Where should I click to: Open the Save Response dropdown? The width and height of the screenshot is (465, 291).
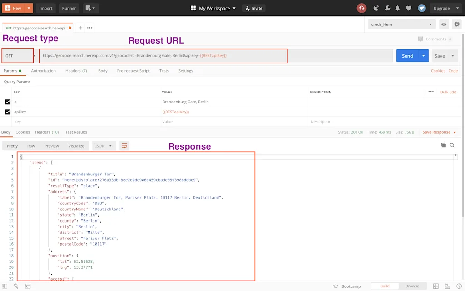tap(439, 132)
